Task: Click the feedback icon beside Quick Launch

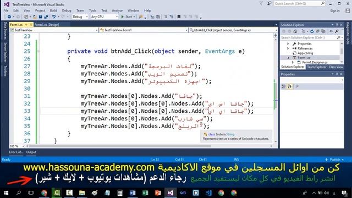Action: click(269, 4)
